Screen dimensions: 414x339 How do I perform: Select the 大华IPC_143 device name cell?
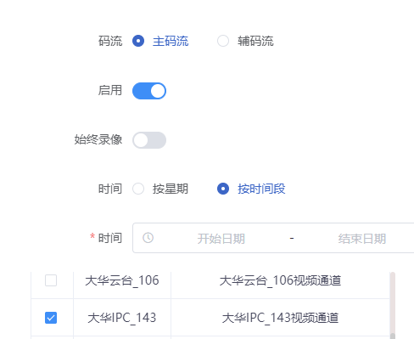[122, 318]
